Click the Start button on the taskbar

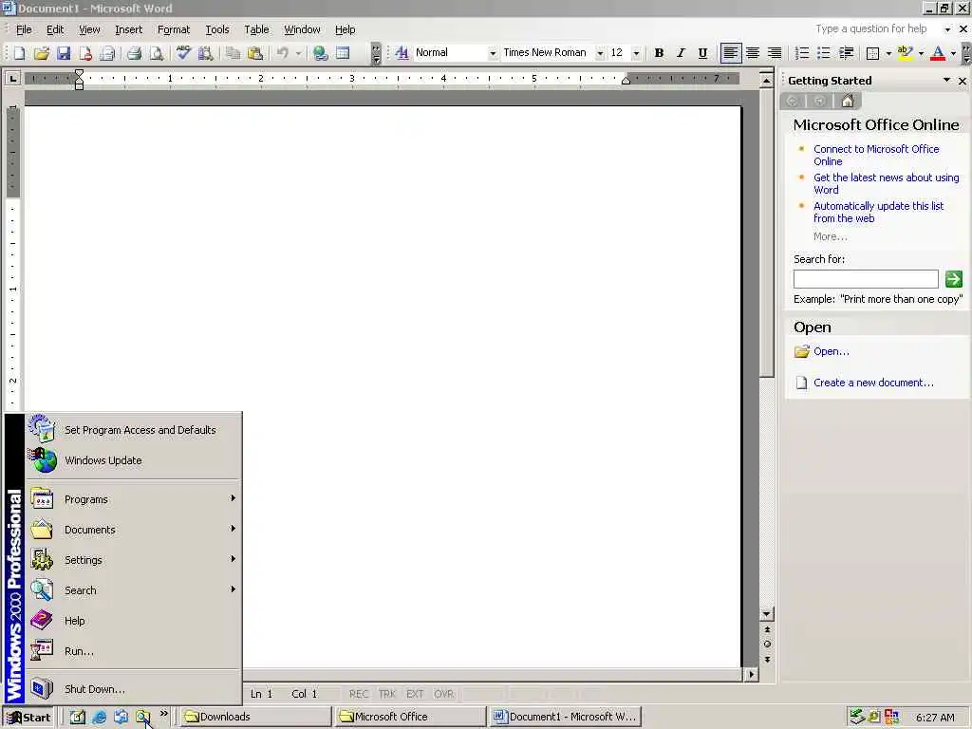[28, 718]
